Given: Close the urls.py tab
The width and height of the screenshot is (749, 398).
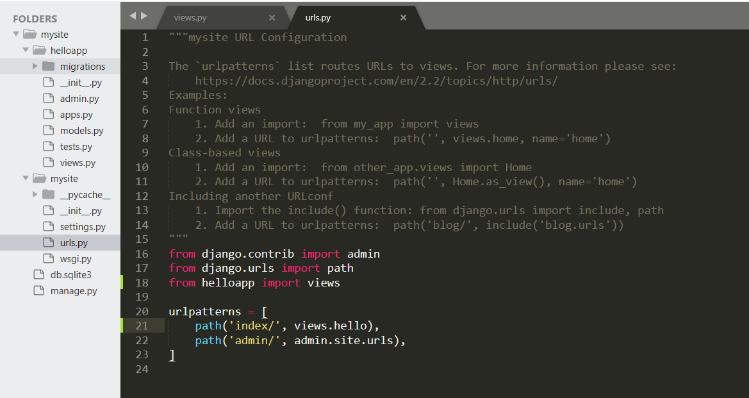Looking at the screenshot, I should [x=403, y=18].
